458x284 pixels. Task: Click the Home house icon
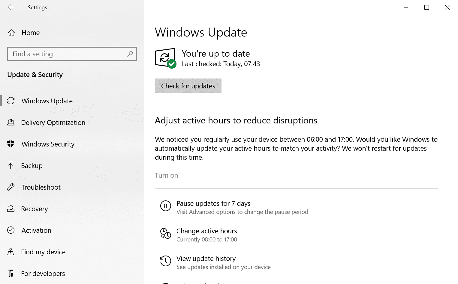pyautogui.click(x=11, y=32)
